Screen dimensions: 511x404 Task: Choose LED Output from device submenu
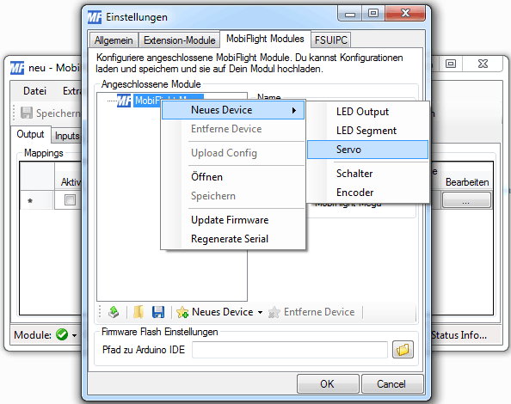[367, 112]
